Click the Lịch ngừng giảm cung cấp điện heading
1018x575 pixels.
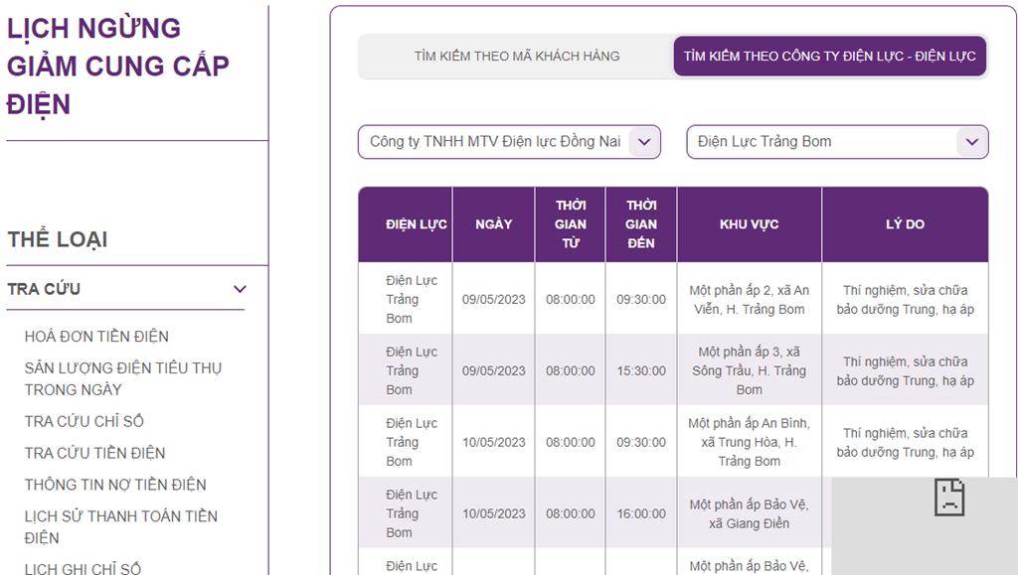(117, 66)
